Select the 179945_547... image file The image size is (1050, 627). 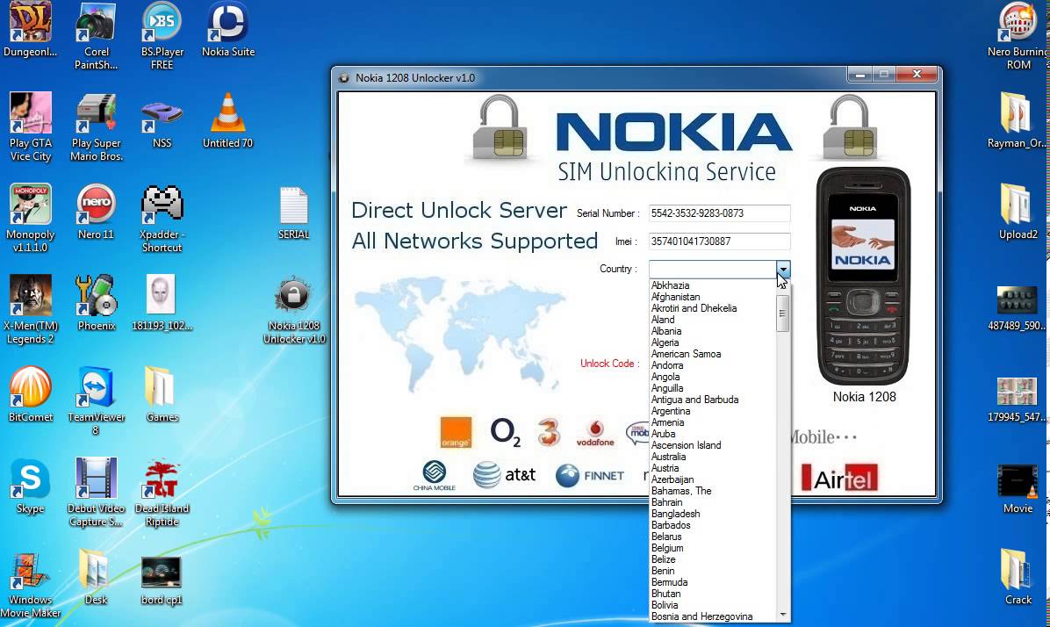[1017, 400]
